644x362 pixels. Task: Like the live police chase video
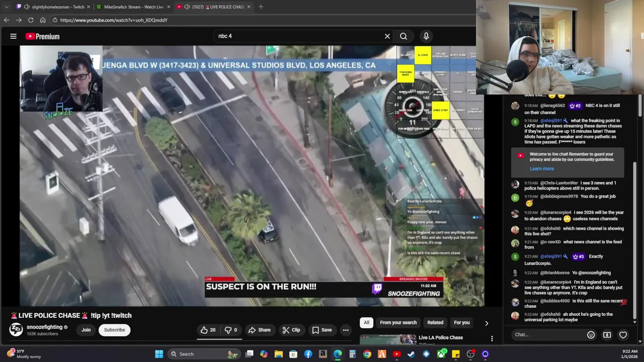pyautogui.click(x=208, y=330)
